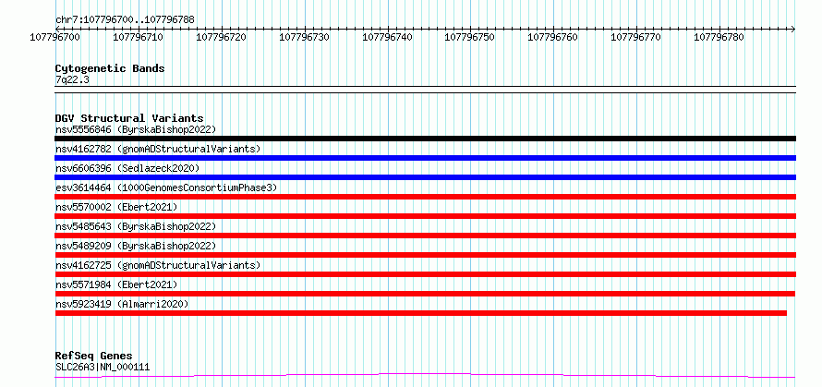Click the red nsv5485643 variant bar
822x387 pixels.
coord(425,236)
